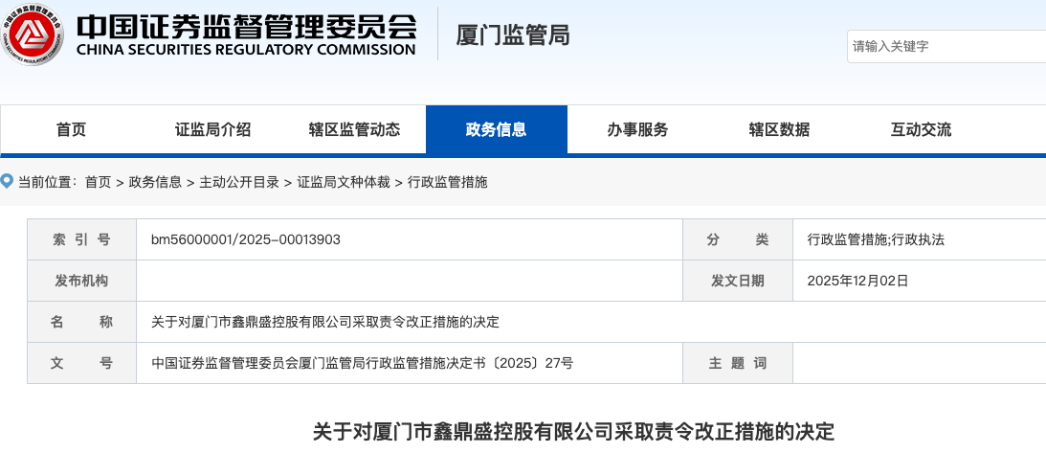Click the bold article heading below the table
This screenshot has height=453, width=1046.
[573, 431]
